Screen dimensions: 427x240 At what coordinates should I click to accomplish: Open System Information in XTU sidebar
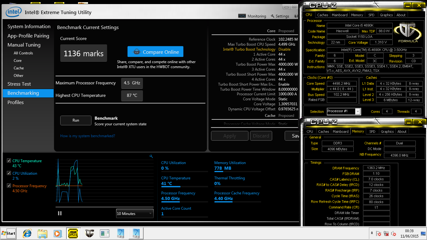[x=29, y=27]
